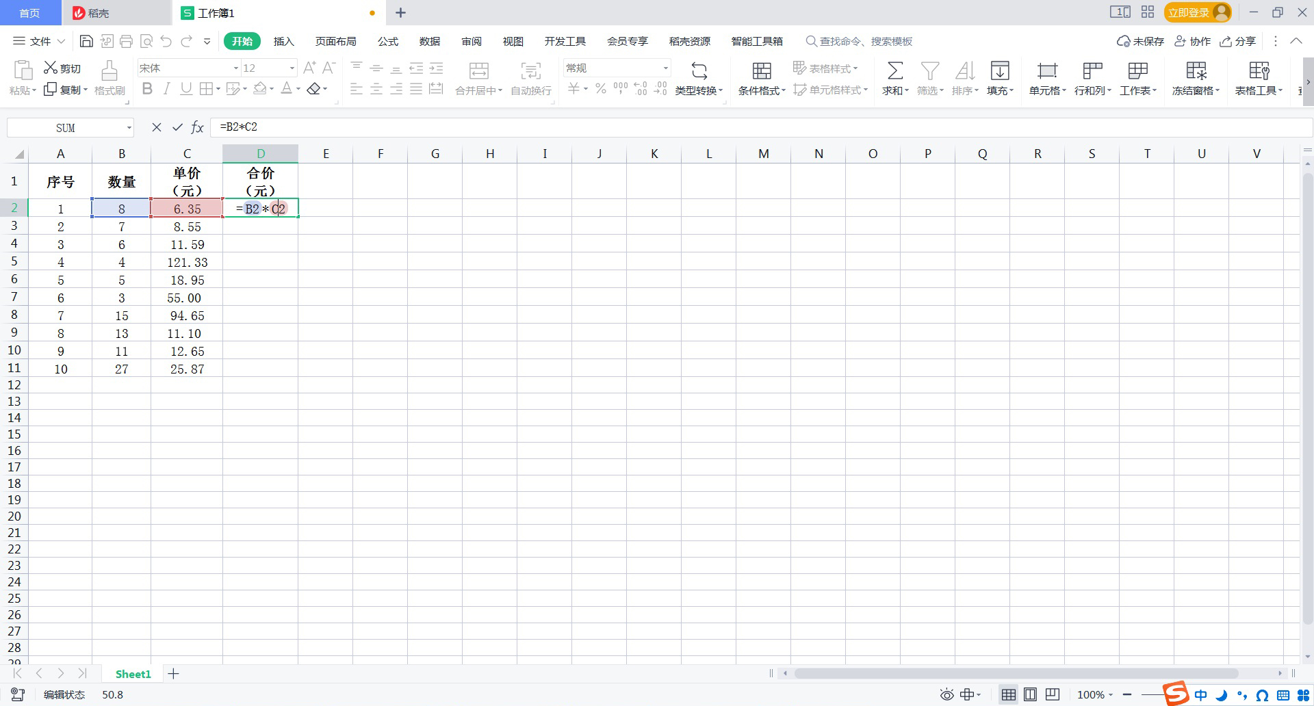Click the fx insert function icon
Screen dimensions: 1314x706
(x=197, y=127)
